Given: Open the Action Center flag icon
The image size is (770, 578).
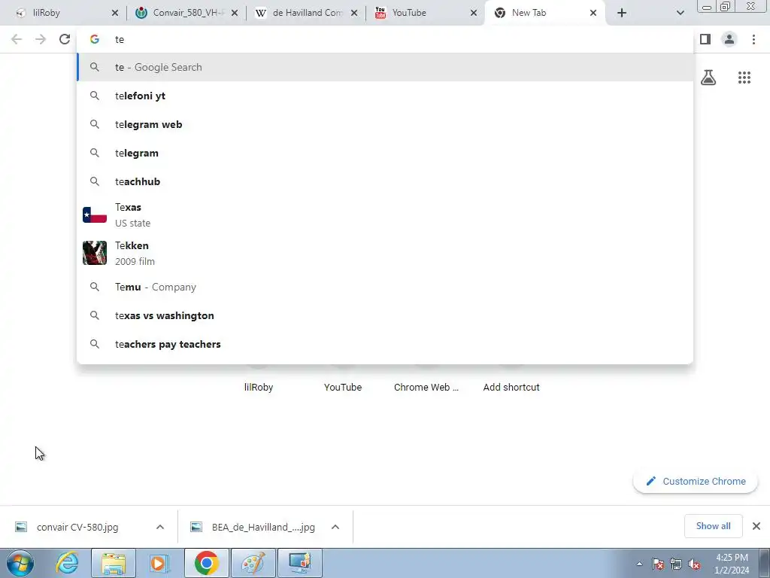Looking at the screenshot, I should pos(658,564).
